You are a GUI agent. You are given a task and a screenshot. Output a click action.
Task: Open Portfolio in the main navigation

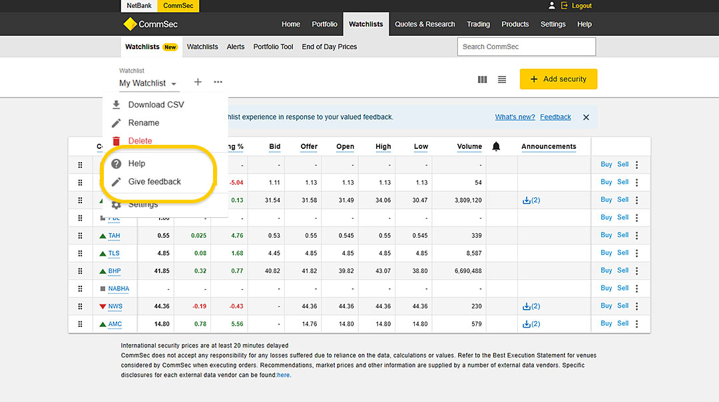pos(325,25)
